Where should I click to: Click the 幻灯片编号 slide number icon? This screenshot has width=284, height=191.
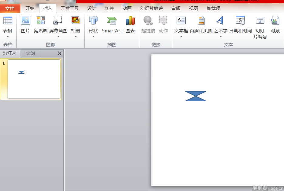point(260,21)
